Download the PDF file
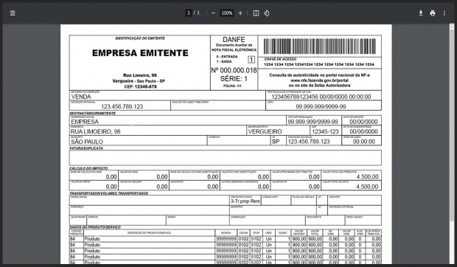Viewport: 457px width, 267px height. [x=421, y=13]
